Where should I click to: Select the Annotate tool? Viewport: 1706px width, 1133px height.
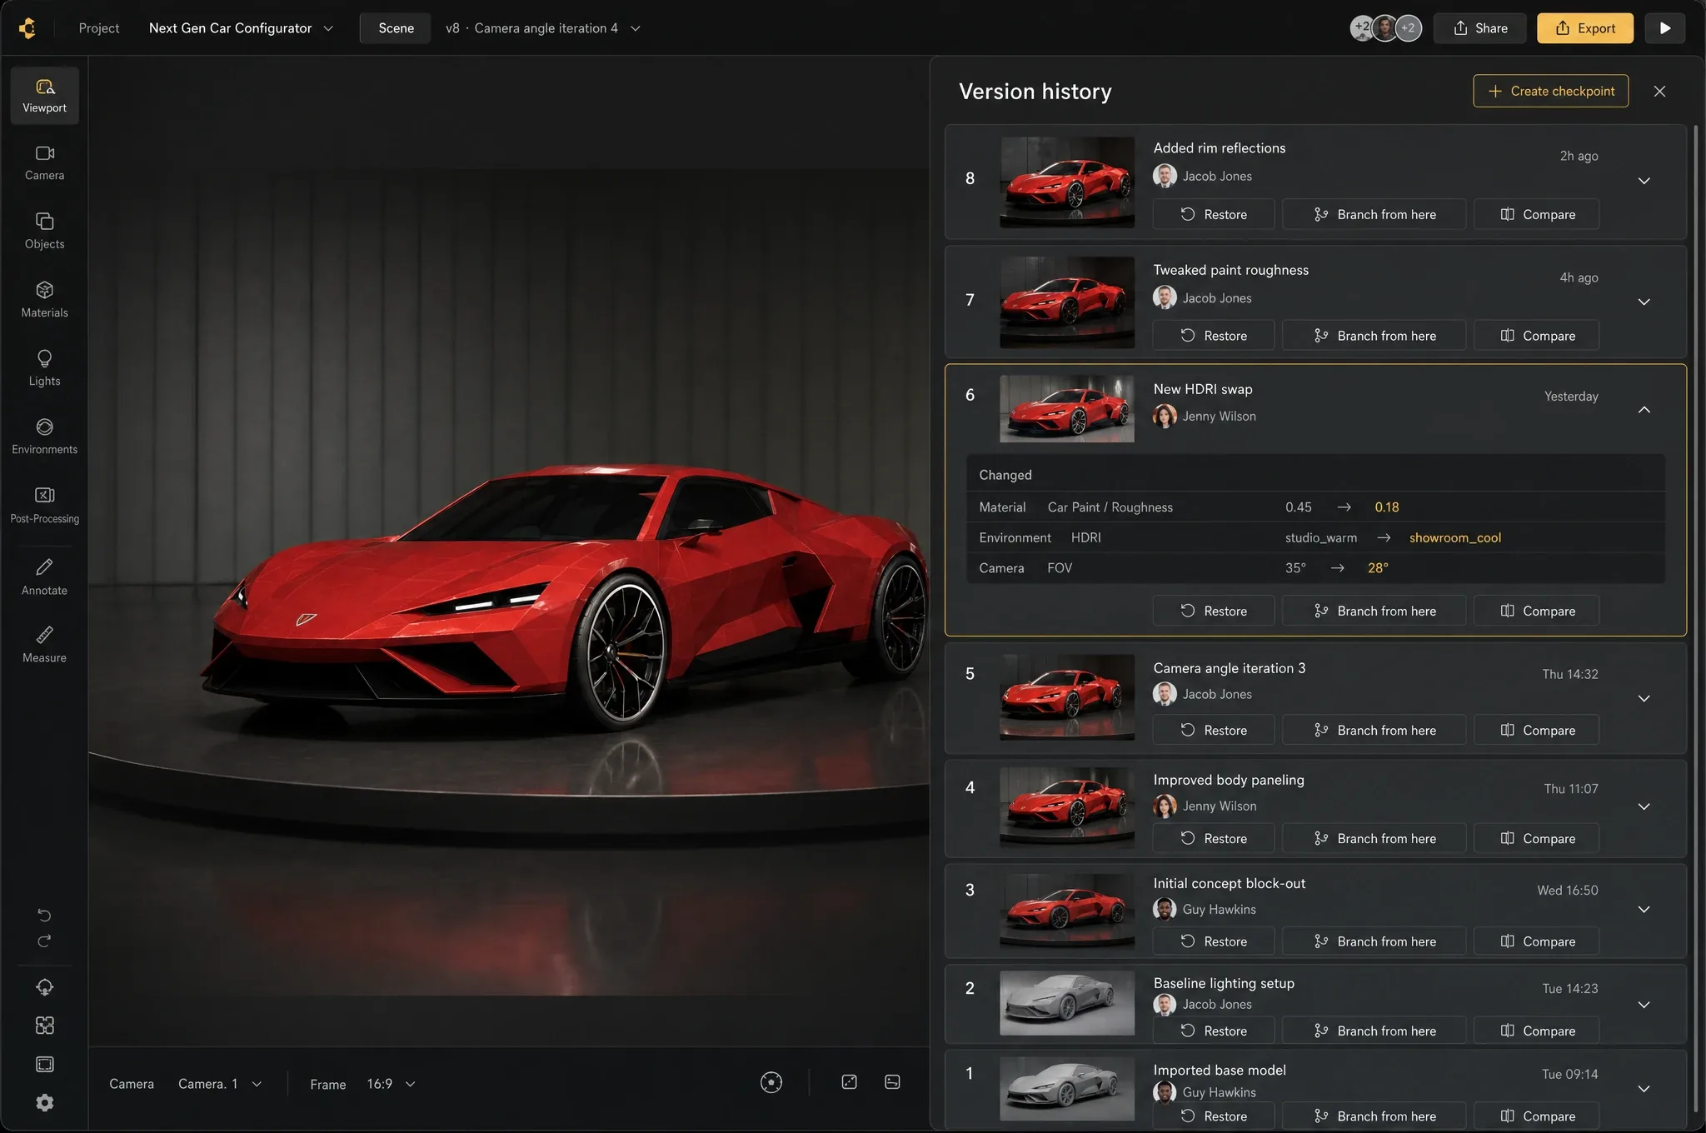[44, 576]
